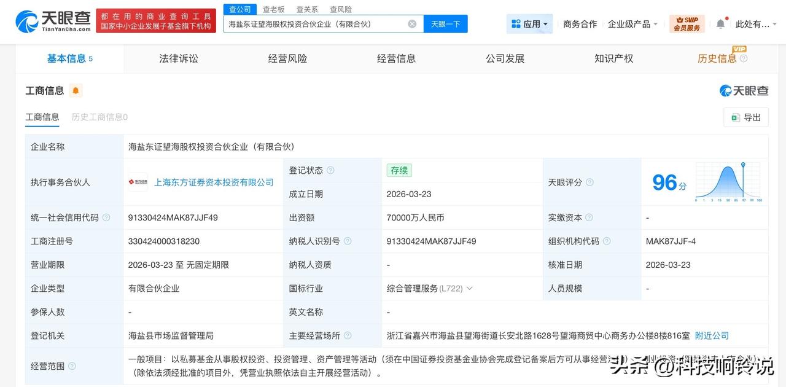Click the Excel icon on the 导出 button
Screen dimensions: 786x387
pos(736,117)
